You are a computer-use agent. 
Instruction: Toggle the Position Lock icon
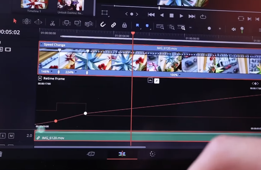tap(124, 25)
